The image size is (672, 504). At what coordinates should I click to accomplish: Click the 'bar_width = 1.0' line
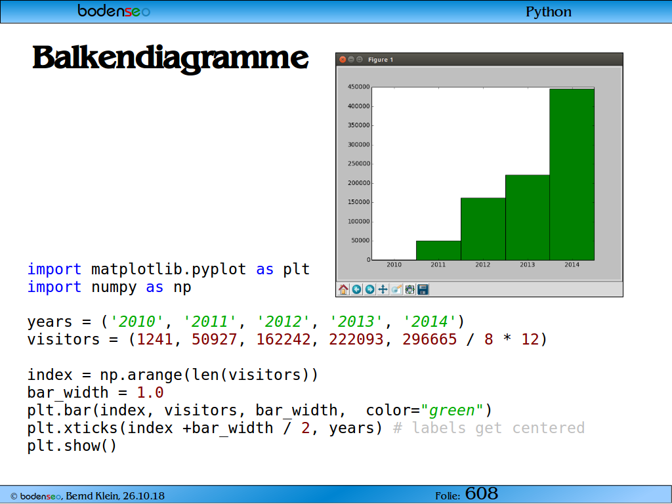pos(96,392)
